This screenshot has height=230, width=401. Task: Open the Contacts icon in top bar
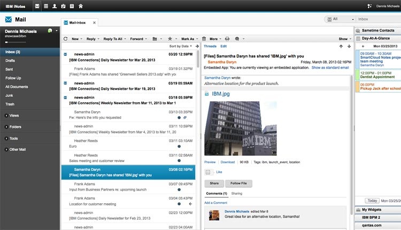click(x=55, y=6)
